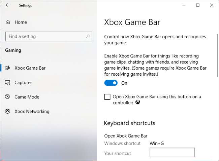Focus the Find a setting box
The width and height of the screenshot is (219, 161).
pyautogui.click(x=49, y=37)
